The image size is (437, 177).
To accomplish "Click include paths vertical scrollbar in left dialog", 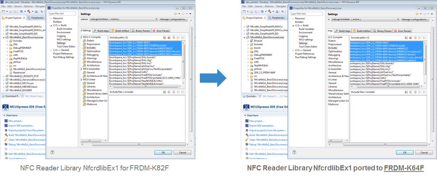I will 183,62.
